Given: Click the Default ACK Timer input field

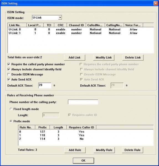Looking at the screenshot, I should click(45, 85).
